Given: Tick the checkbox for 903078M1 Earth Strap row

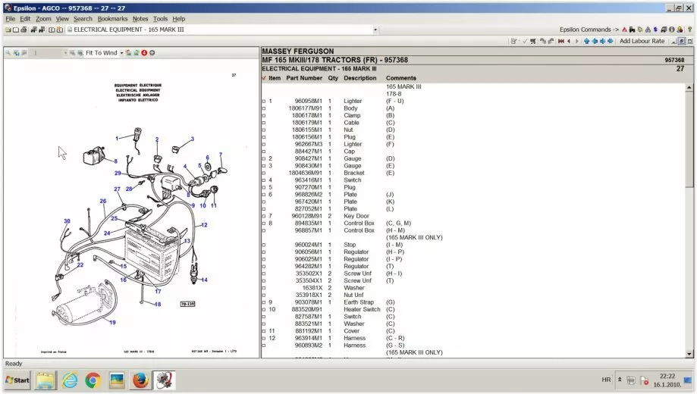Looking at the screenshot, I should tap(264, 302).
